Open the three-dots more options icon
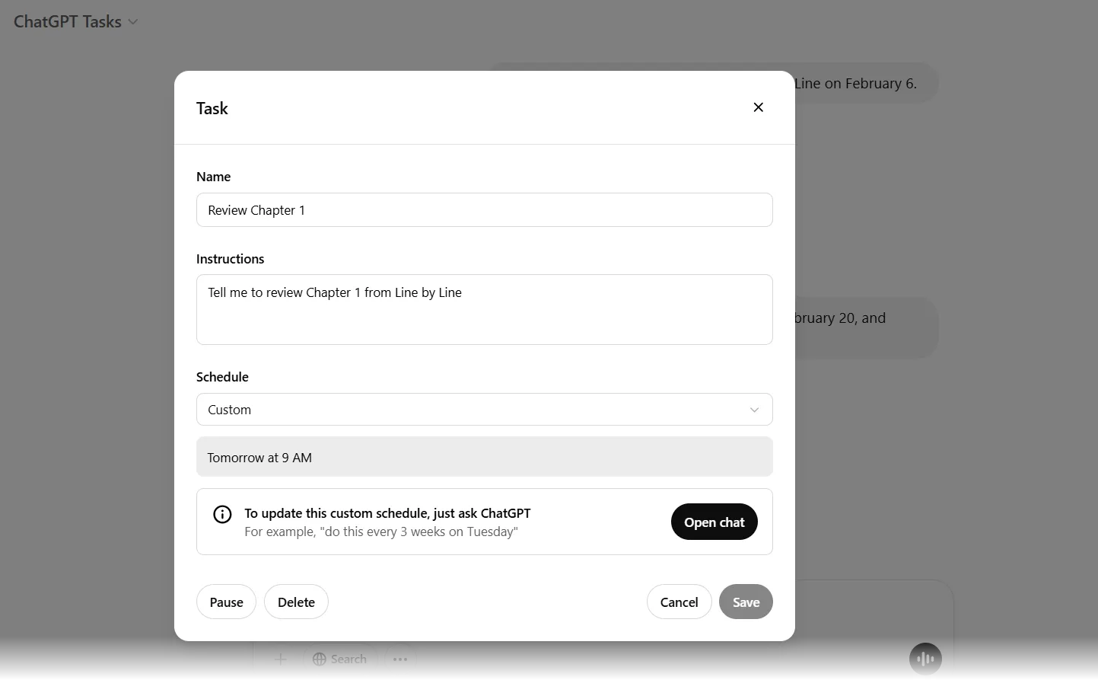1098x680 pixels. click(x=400, y=659)
